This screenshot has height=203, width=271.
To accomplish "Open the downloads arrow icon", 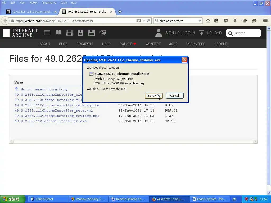I will tap(235, 21).
